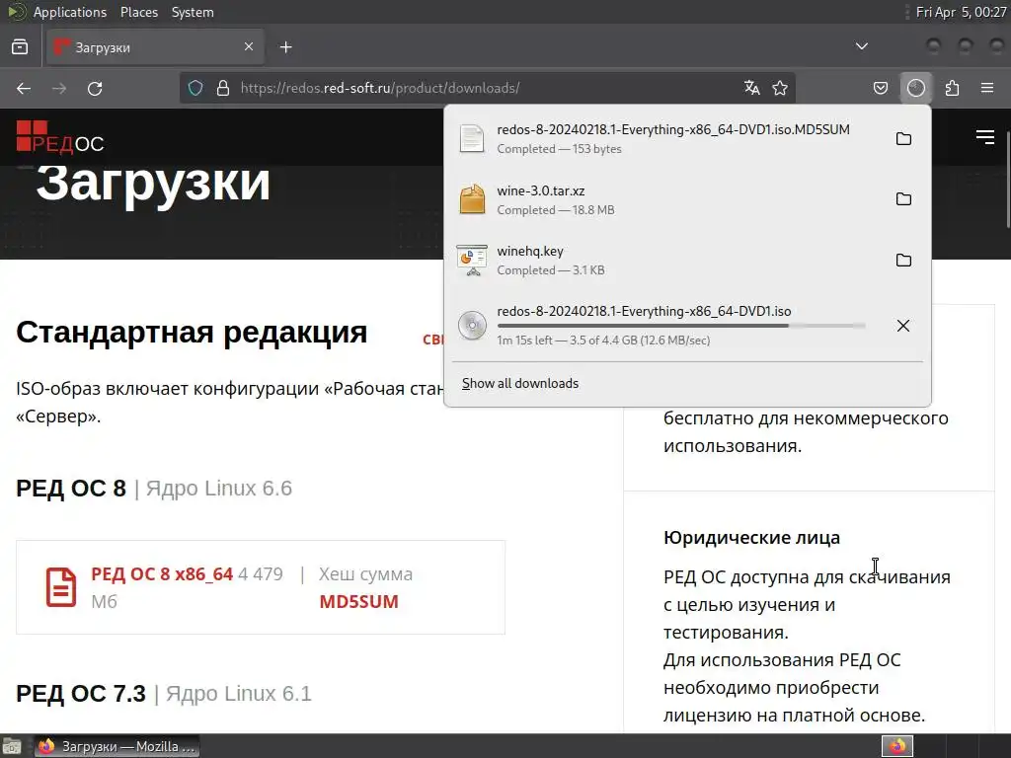Open new tab with plus button
Screen dimensions: 1011x758
coord(286,47)
